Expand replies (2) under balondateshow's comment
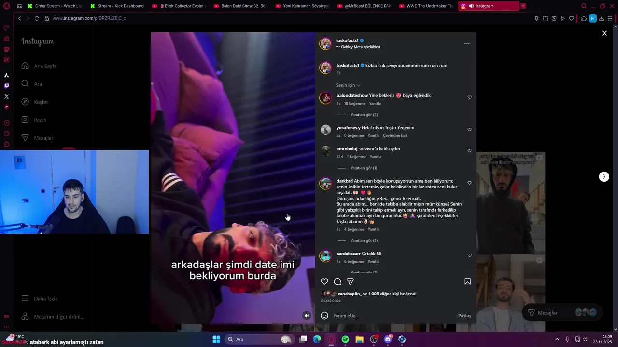Screen dimensions: 618x347 pyautogui.click(x=364, y=115)
